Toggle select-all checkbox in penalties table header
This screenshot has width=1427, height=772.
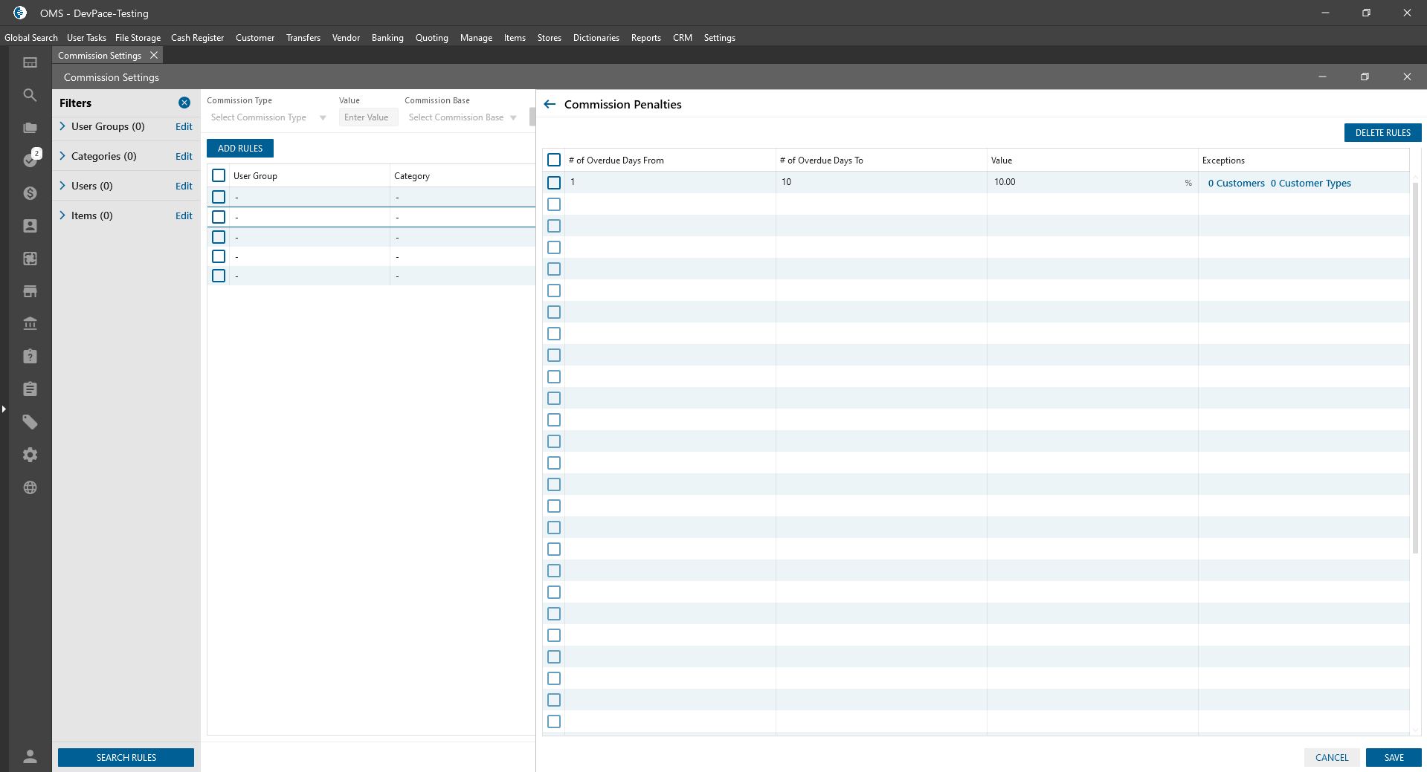click(x=554, y=160)
